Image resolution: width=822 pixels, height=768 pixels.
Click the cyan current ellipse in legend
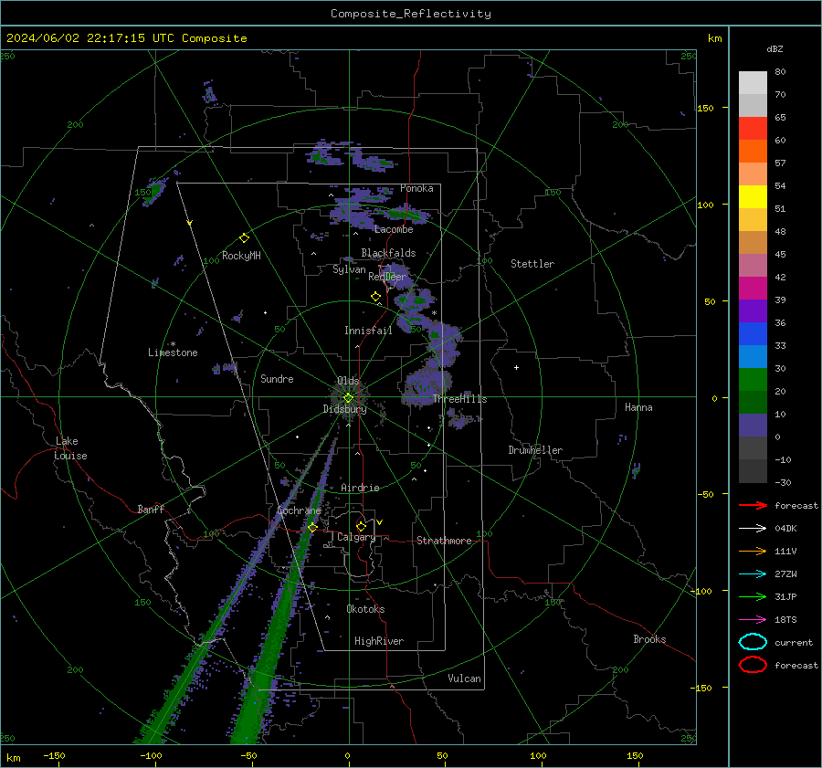(x=753, y=642)
